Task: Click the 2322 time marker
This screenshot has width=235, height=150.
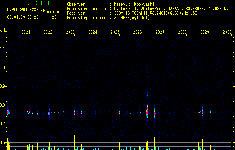Action: tap(48, 32)
